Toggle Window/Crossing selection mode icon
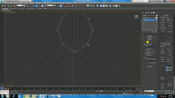The image size is (175, 98). point(33,6)
